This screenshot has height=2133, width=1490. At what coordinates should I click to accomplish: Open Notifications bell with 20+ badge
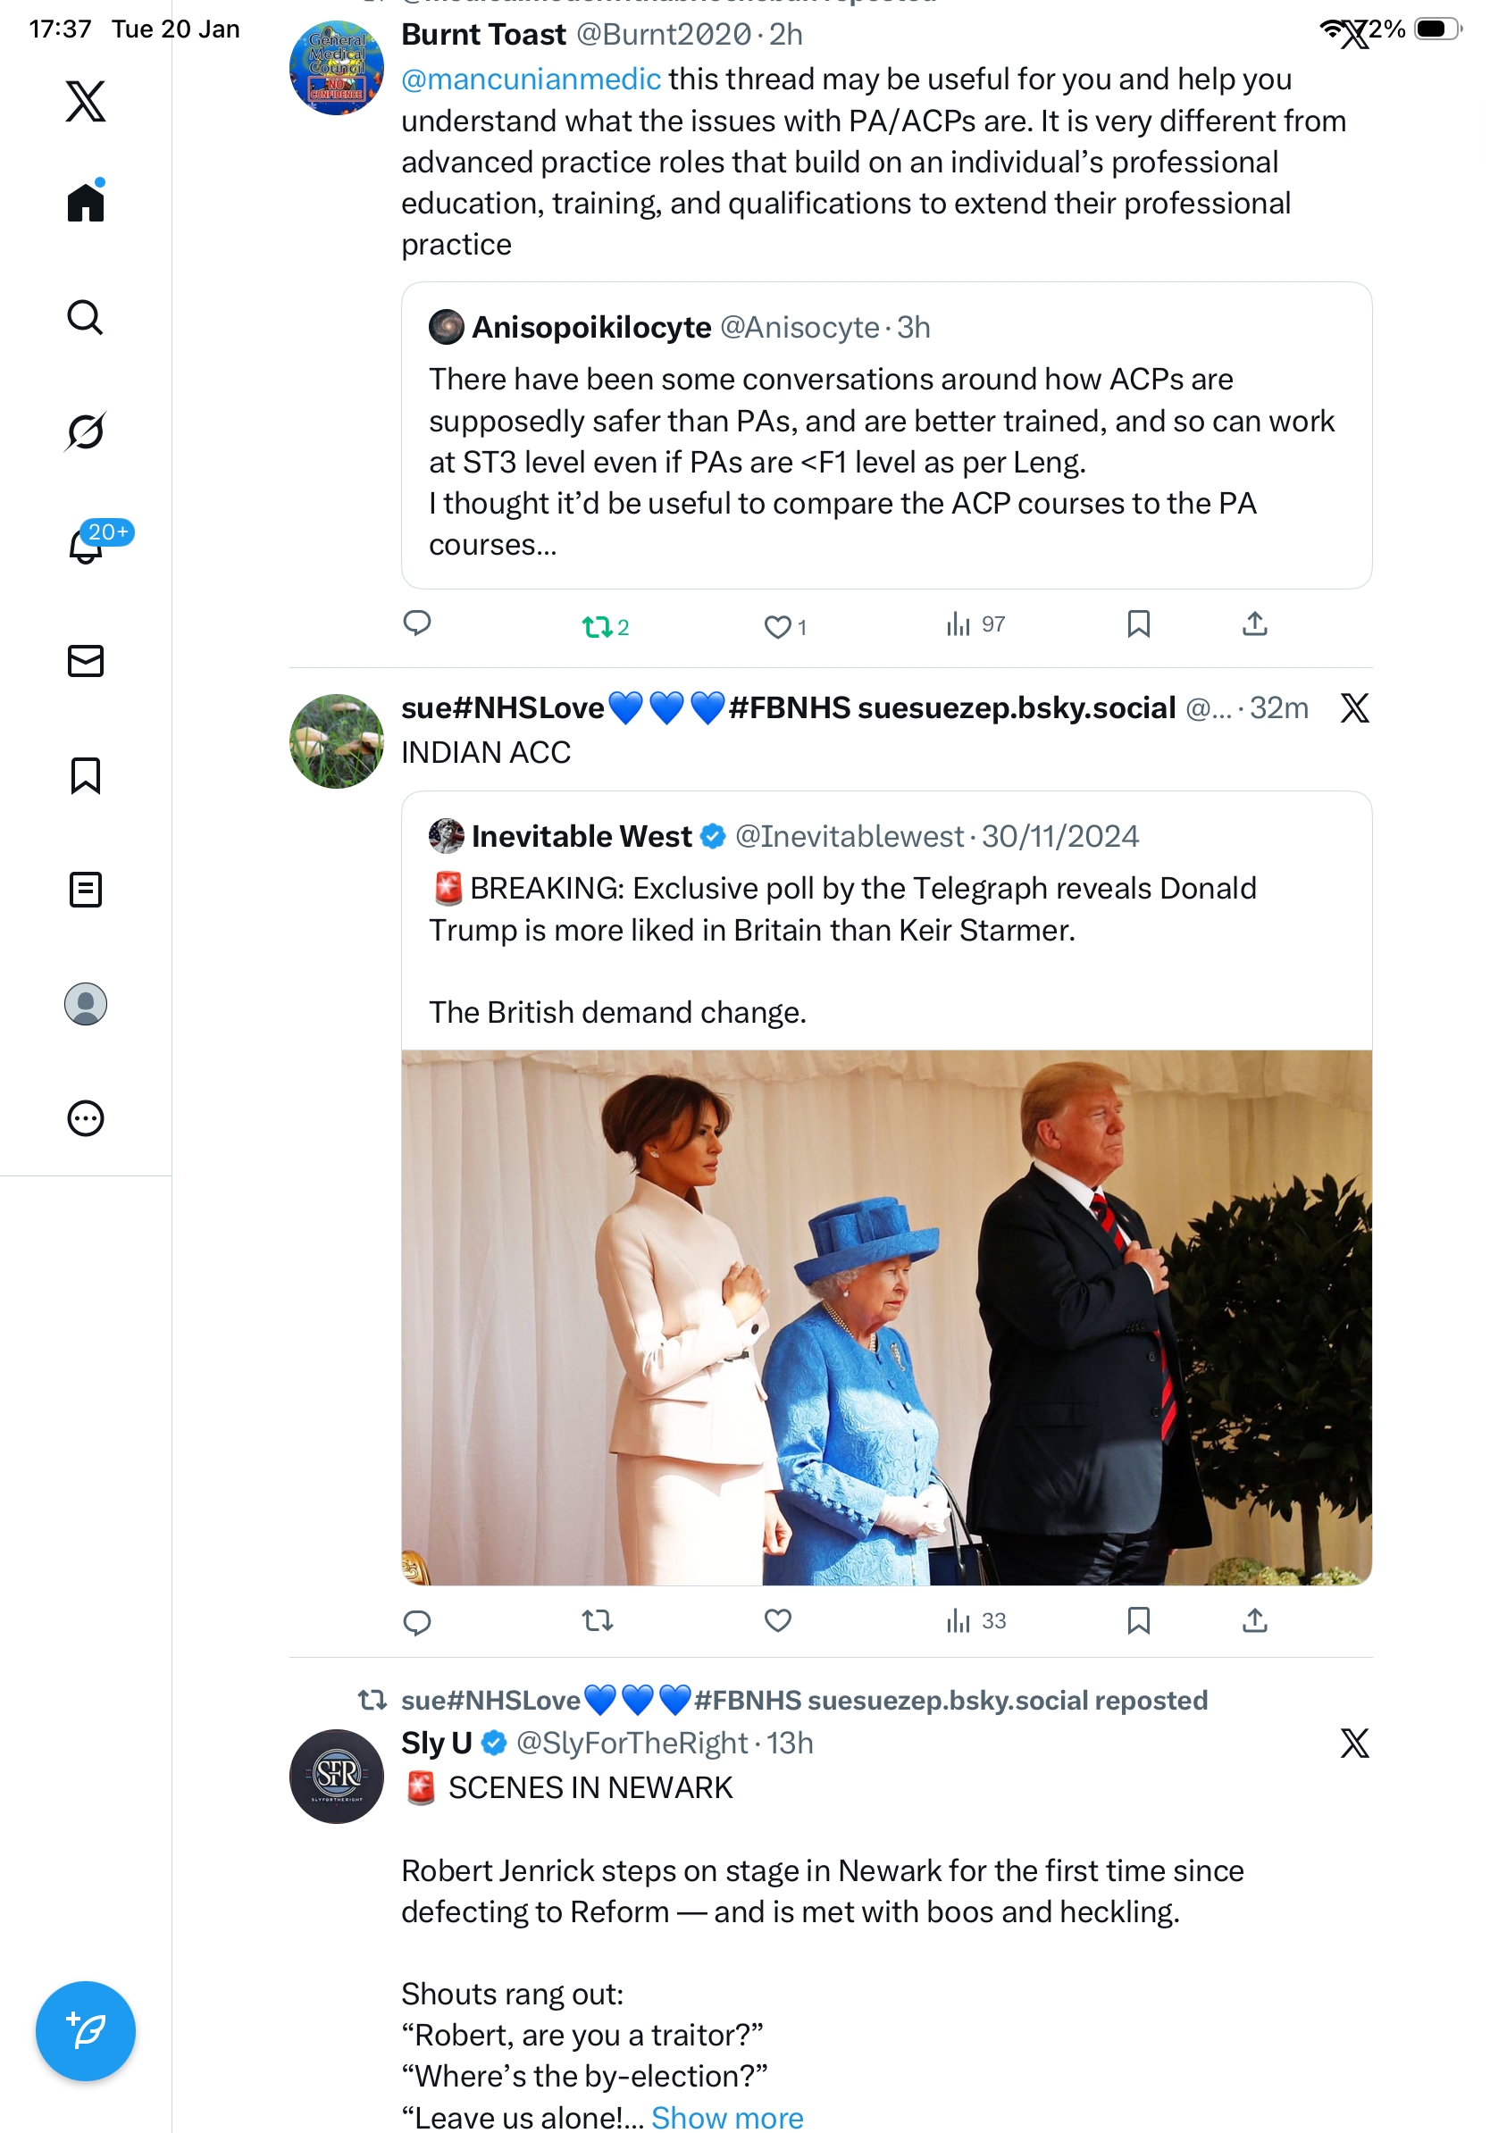[88, 547]
